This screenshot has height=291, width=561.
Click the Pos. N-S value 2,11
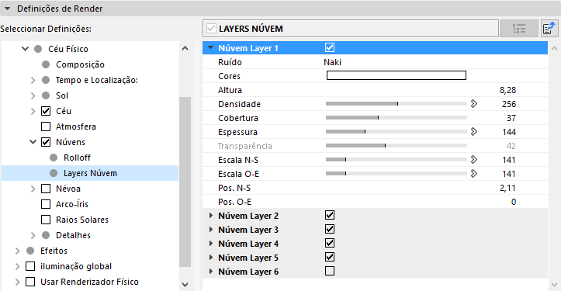[507, 188]
